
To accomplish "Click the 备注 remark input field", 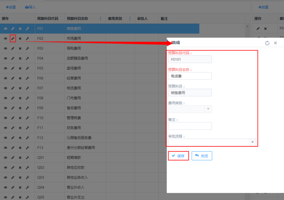I will 190,126.
